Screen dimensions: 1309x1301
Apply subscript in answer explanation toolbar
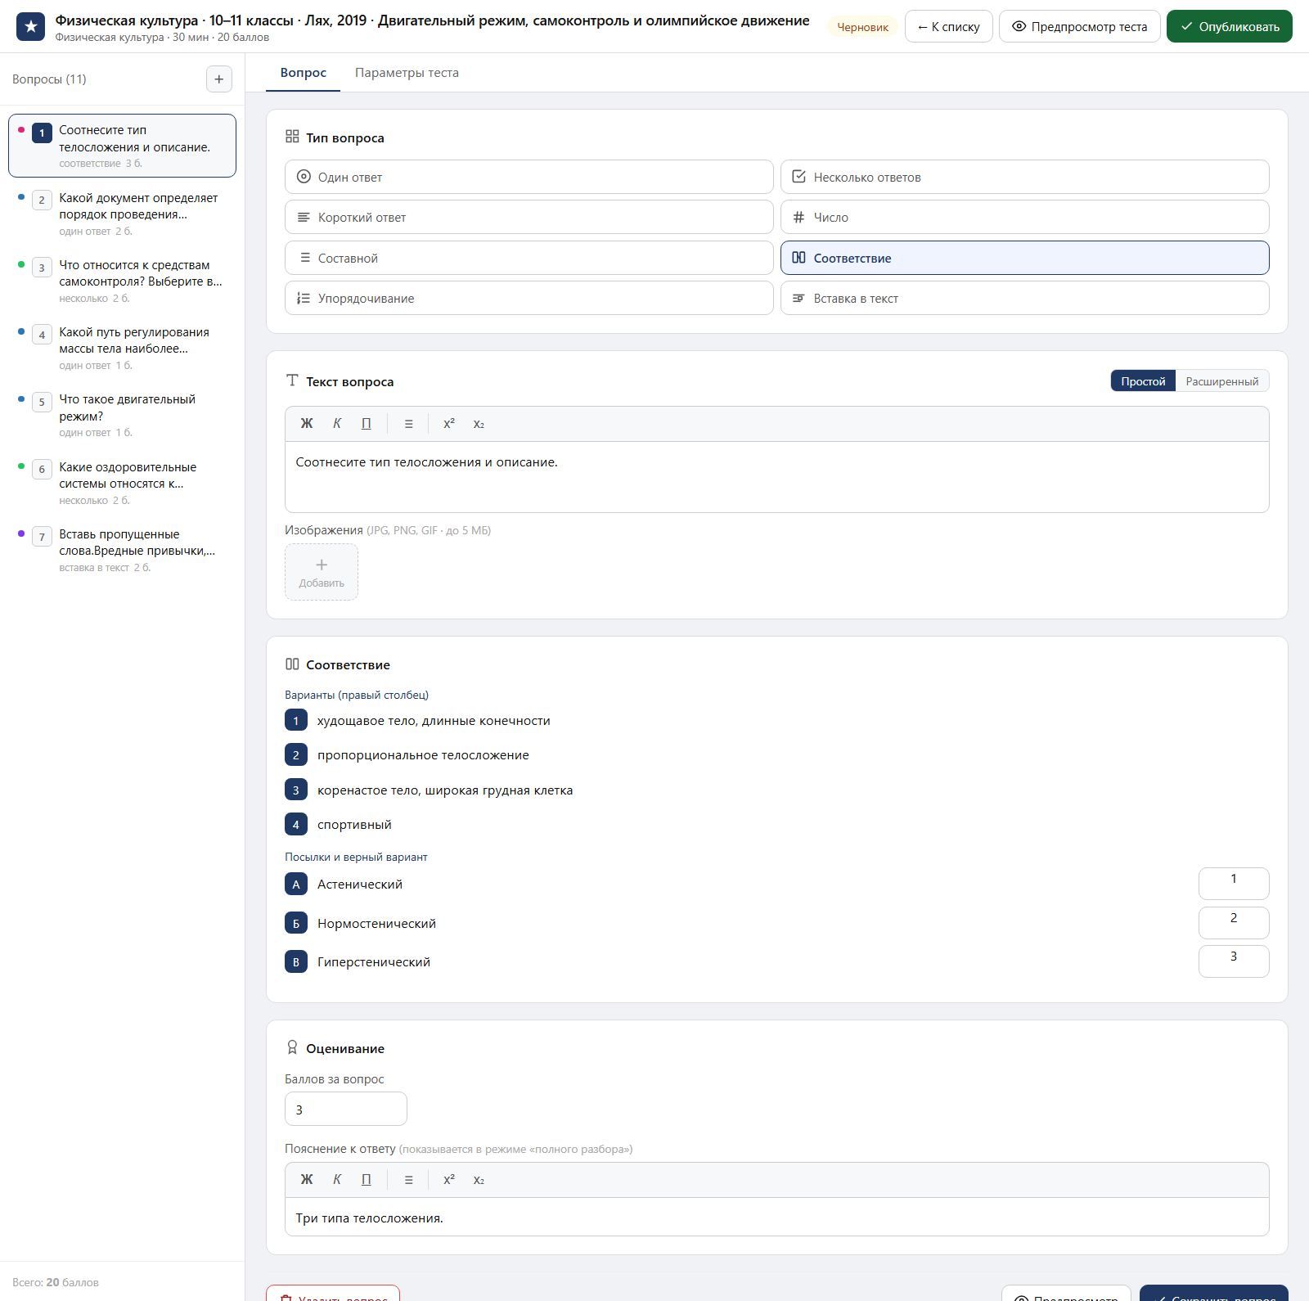click(x=479, y=1180)
